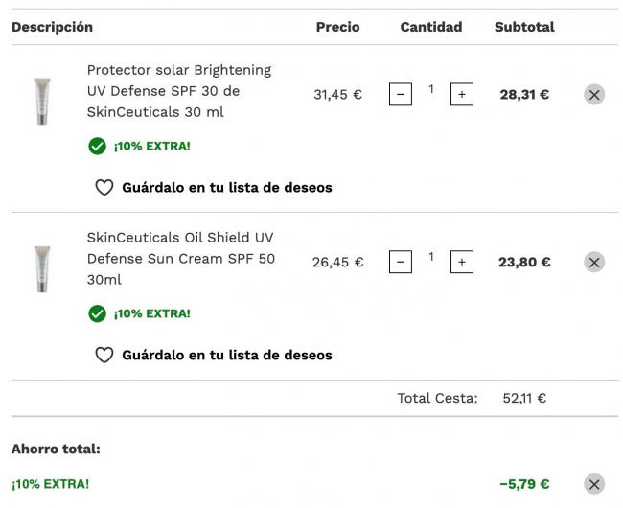Remove the ¡10% EXTRA! discount from savings
This screenshot has height=508, width=623.
click(594, 484)
